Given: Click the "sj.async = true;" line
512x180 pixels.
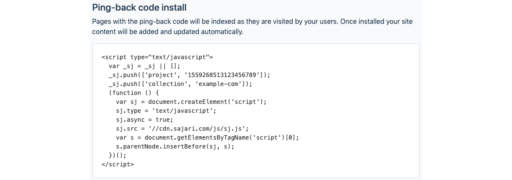Looking at the screenshot, I should tap(145, 120).
